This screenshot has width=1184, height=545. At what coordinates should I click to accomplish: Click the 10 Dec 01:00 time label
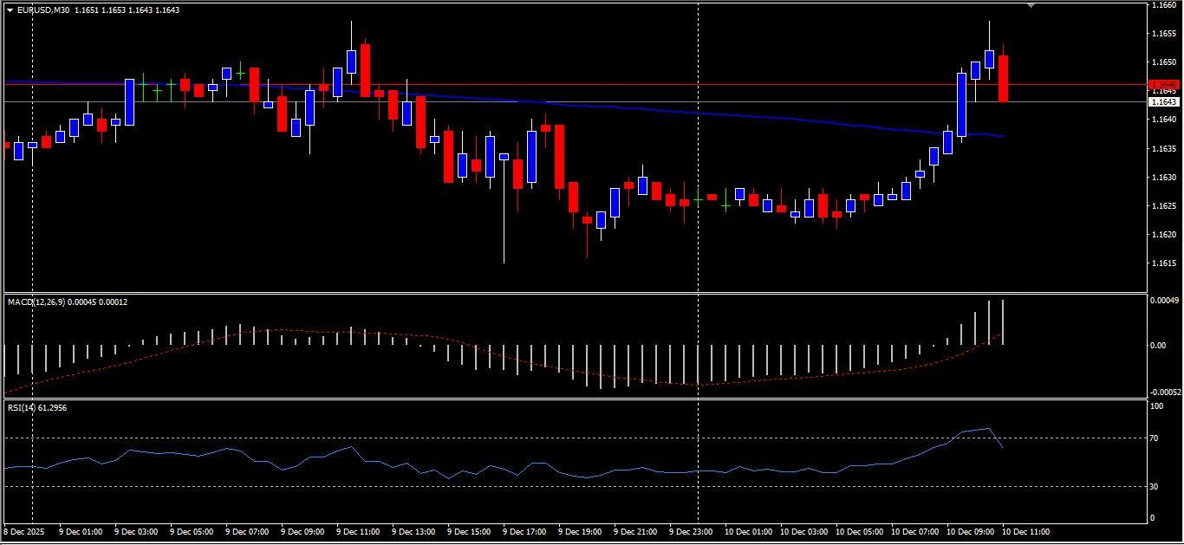point(748,531)
